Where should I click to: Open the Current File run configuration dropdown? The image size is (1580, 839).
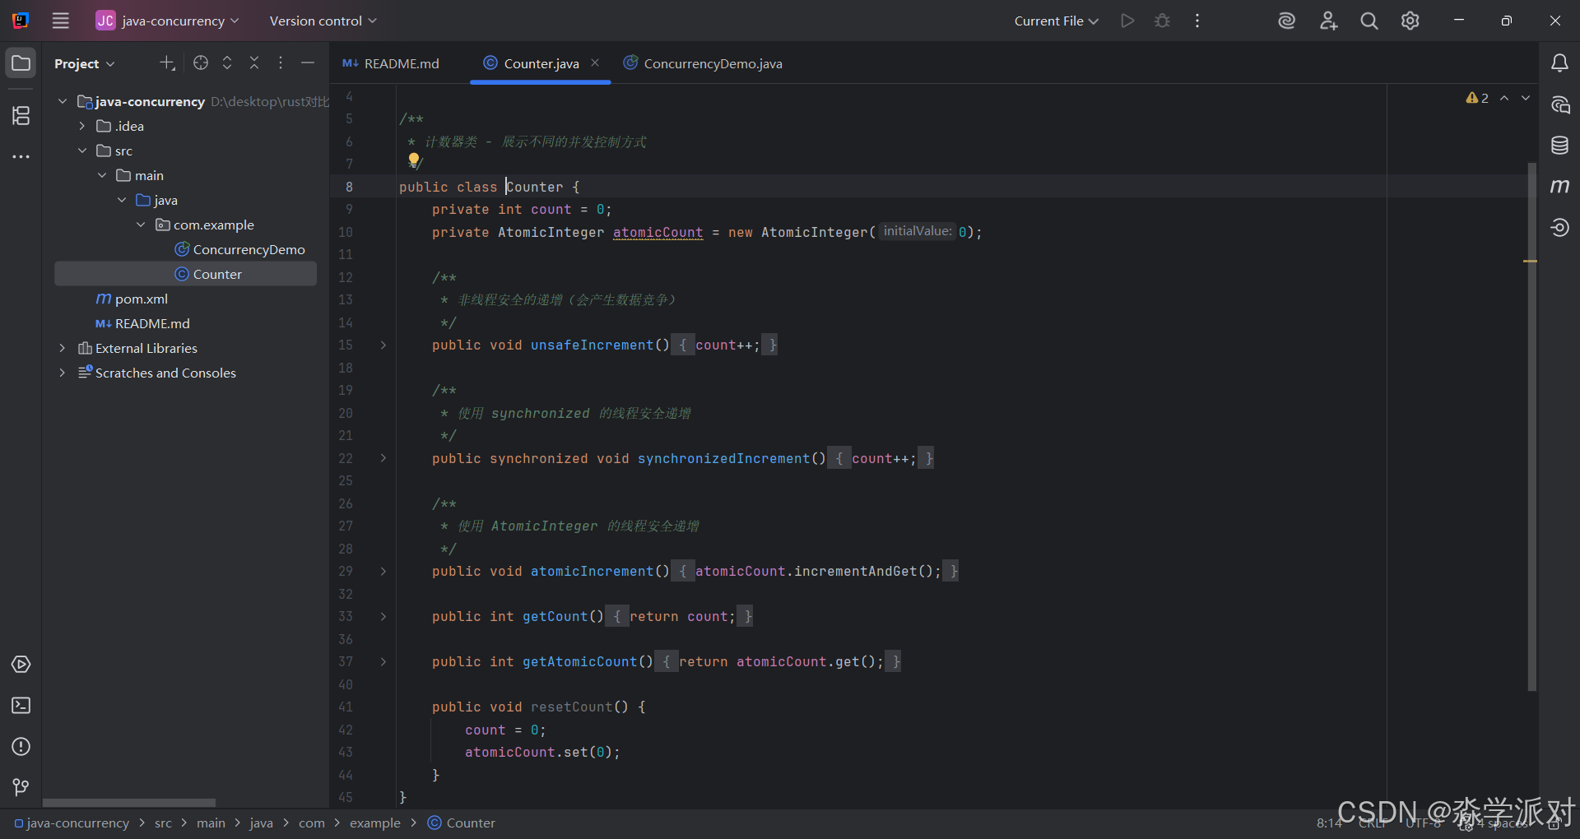1056,21
